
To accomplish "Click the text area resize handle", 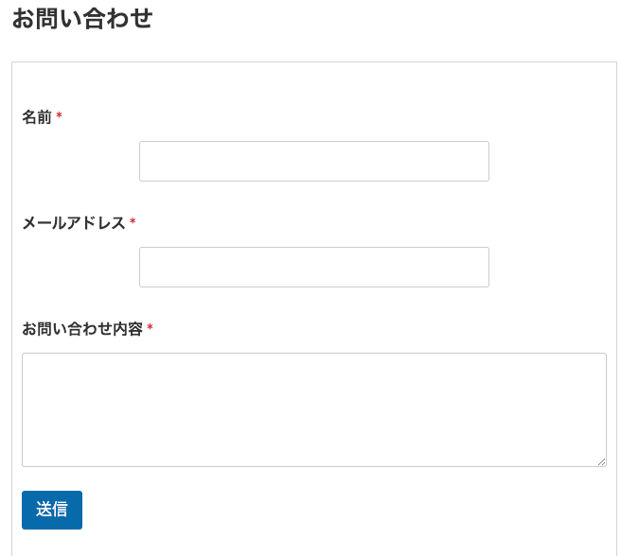I will click(x=601, y=461).
